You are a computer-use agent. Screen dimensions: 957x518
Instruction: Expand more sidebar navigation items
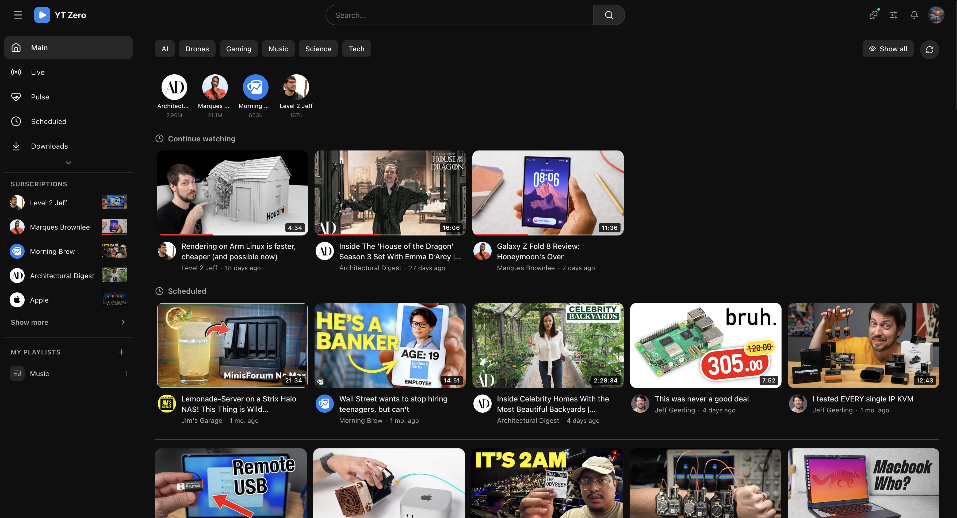click(68, 163)
